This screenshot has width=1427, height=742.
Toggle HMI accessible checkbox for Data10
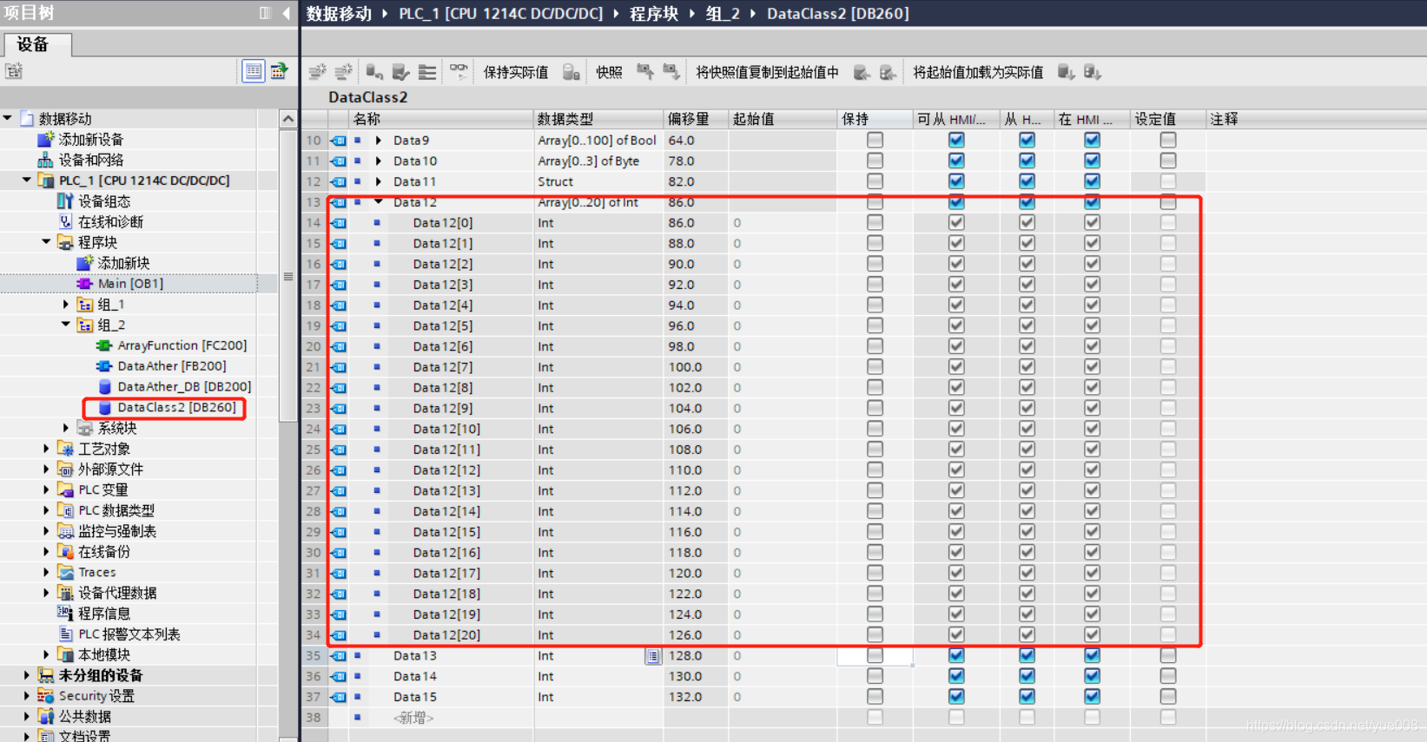(x=956, y=161)
